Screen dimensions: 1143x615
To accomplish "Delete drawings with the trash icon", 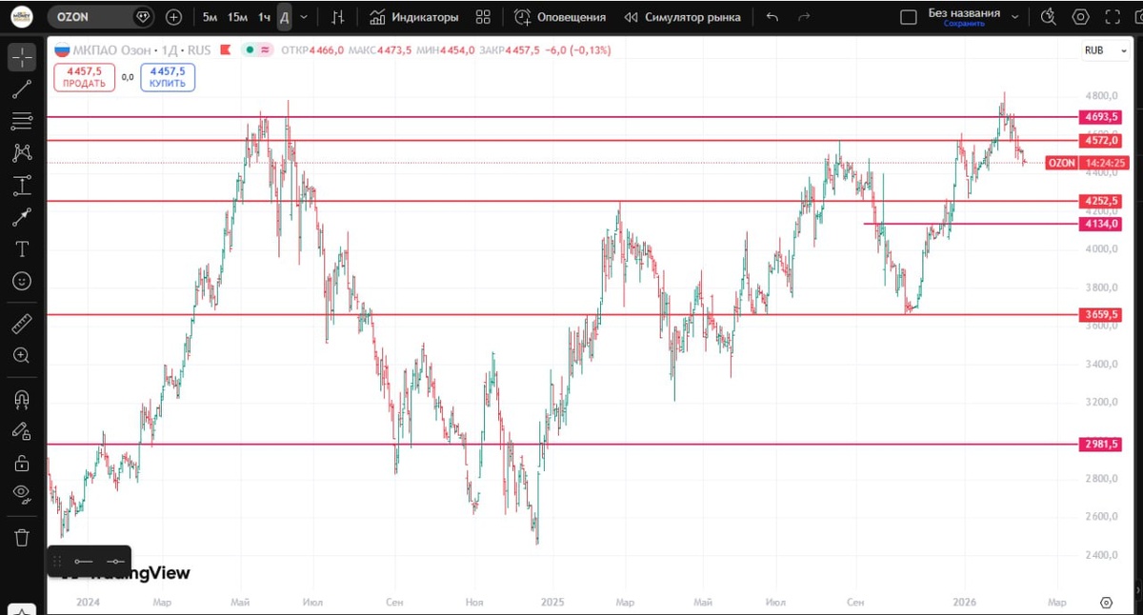I will [22, 537].
